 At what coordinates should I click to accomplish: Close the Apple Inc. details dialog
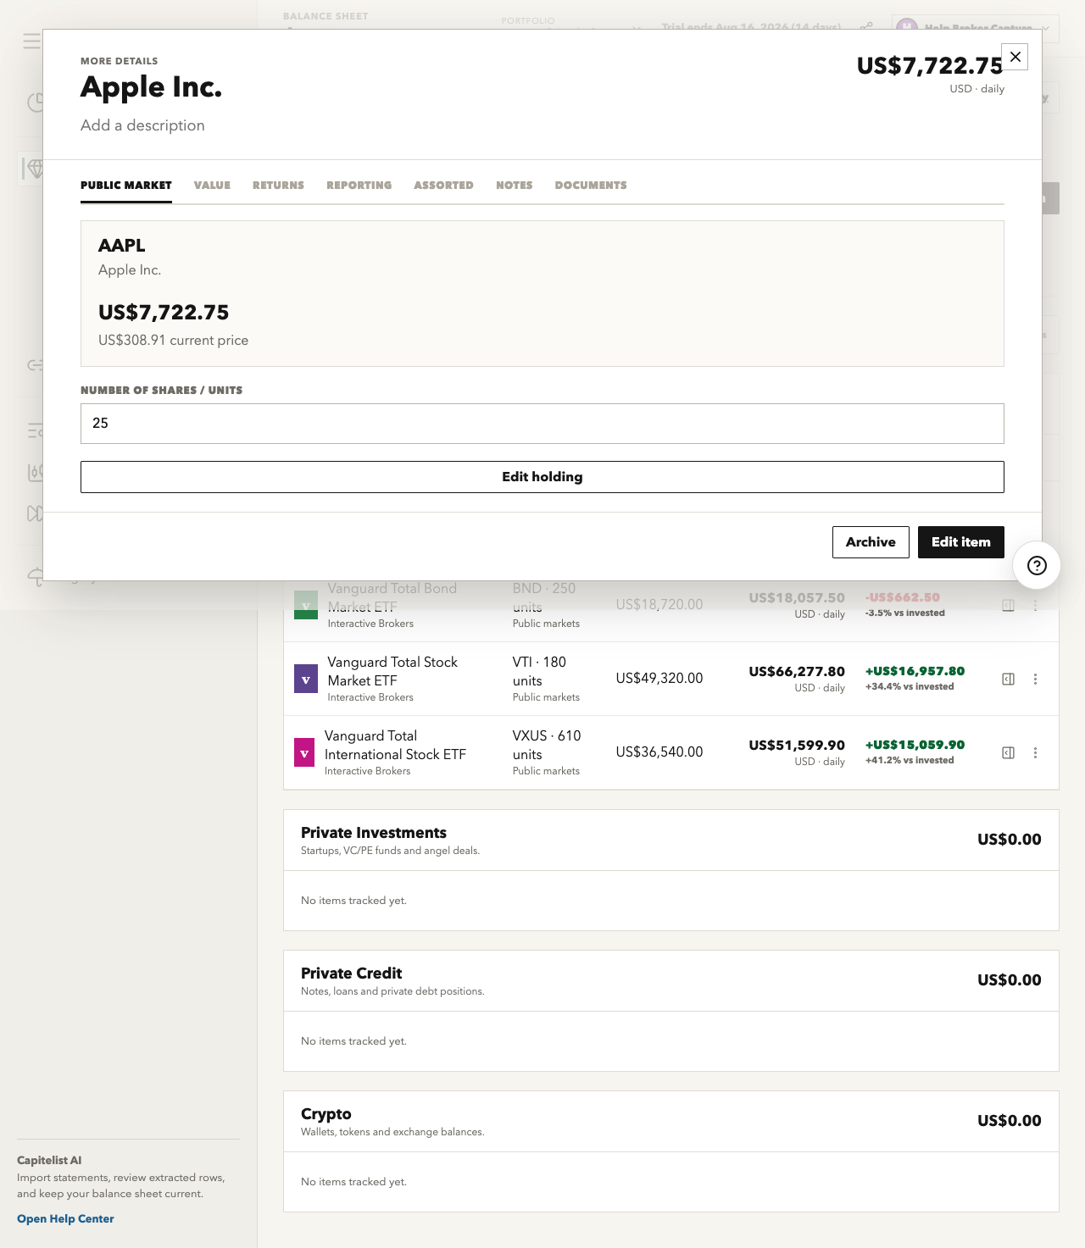coord(1015,57)
